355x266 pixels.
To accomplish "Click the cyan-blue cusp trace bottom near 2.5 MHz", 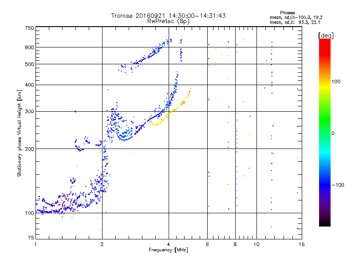I will coord(124,139).
